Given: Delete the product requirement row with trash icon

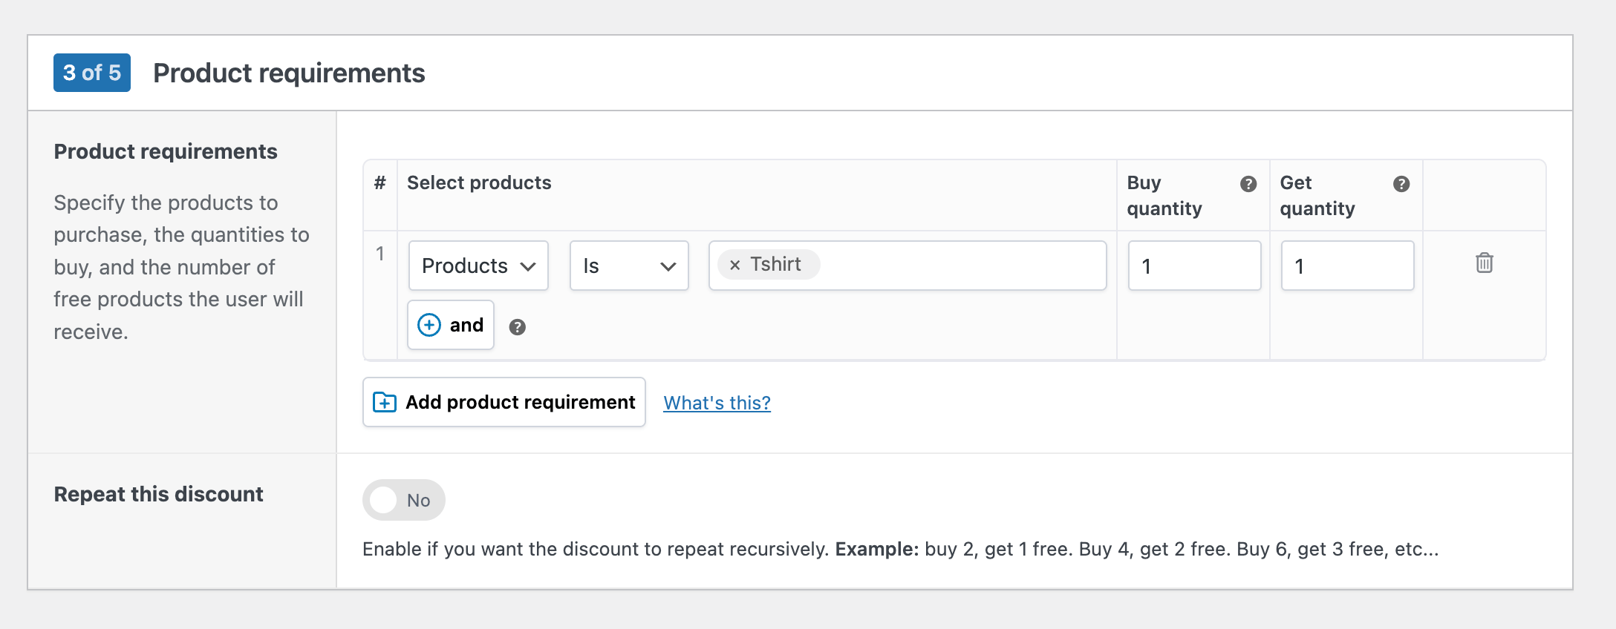Looking at the screenshot, I should click(x=1484, y=263).
